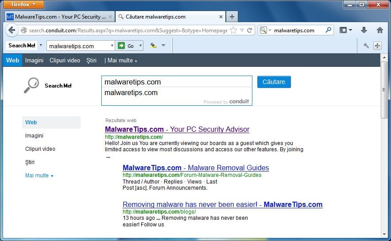Choose Știri in the left sidebar
Viewport: 391px width, 241px height.
30,162
